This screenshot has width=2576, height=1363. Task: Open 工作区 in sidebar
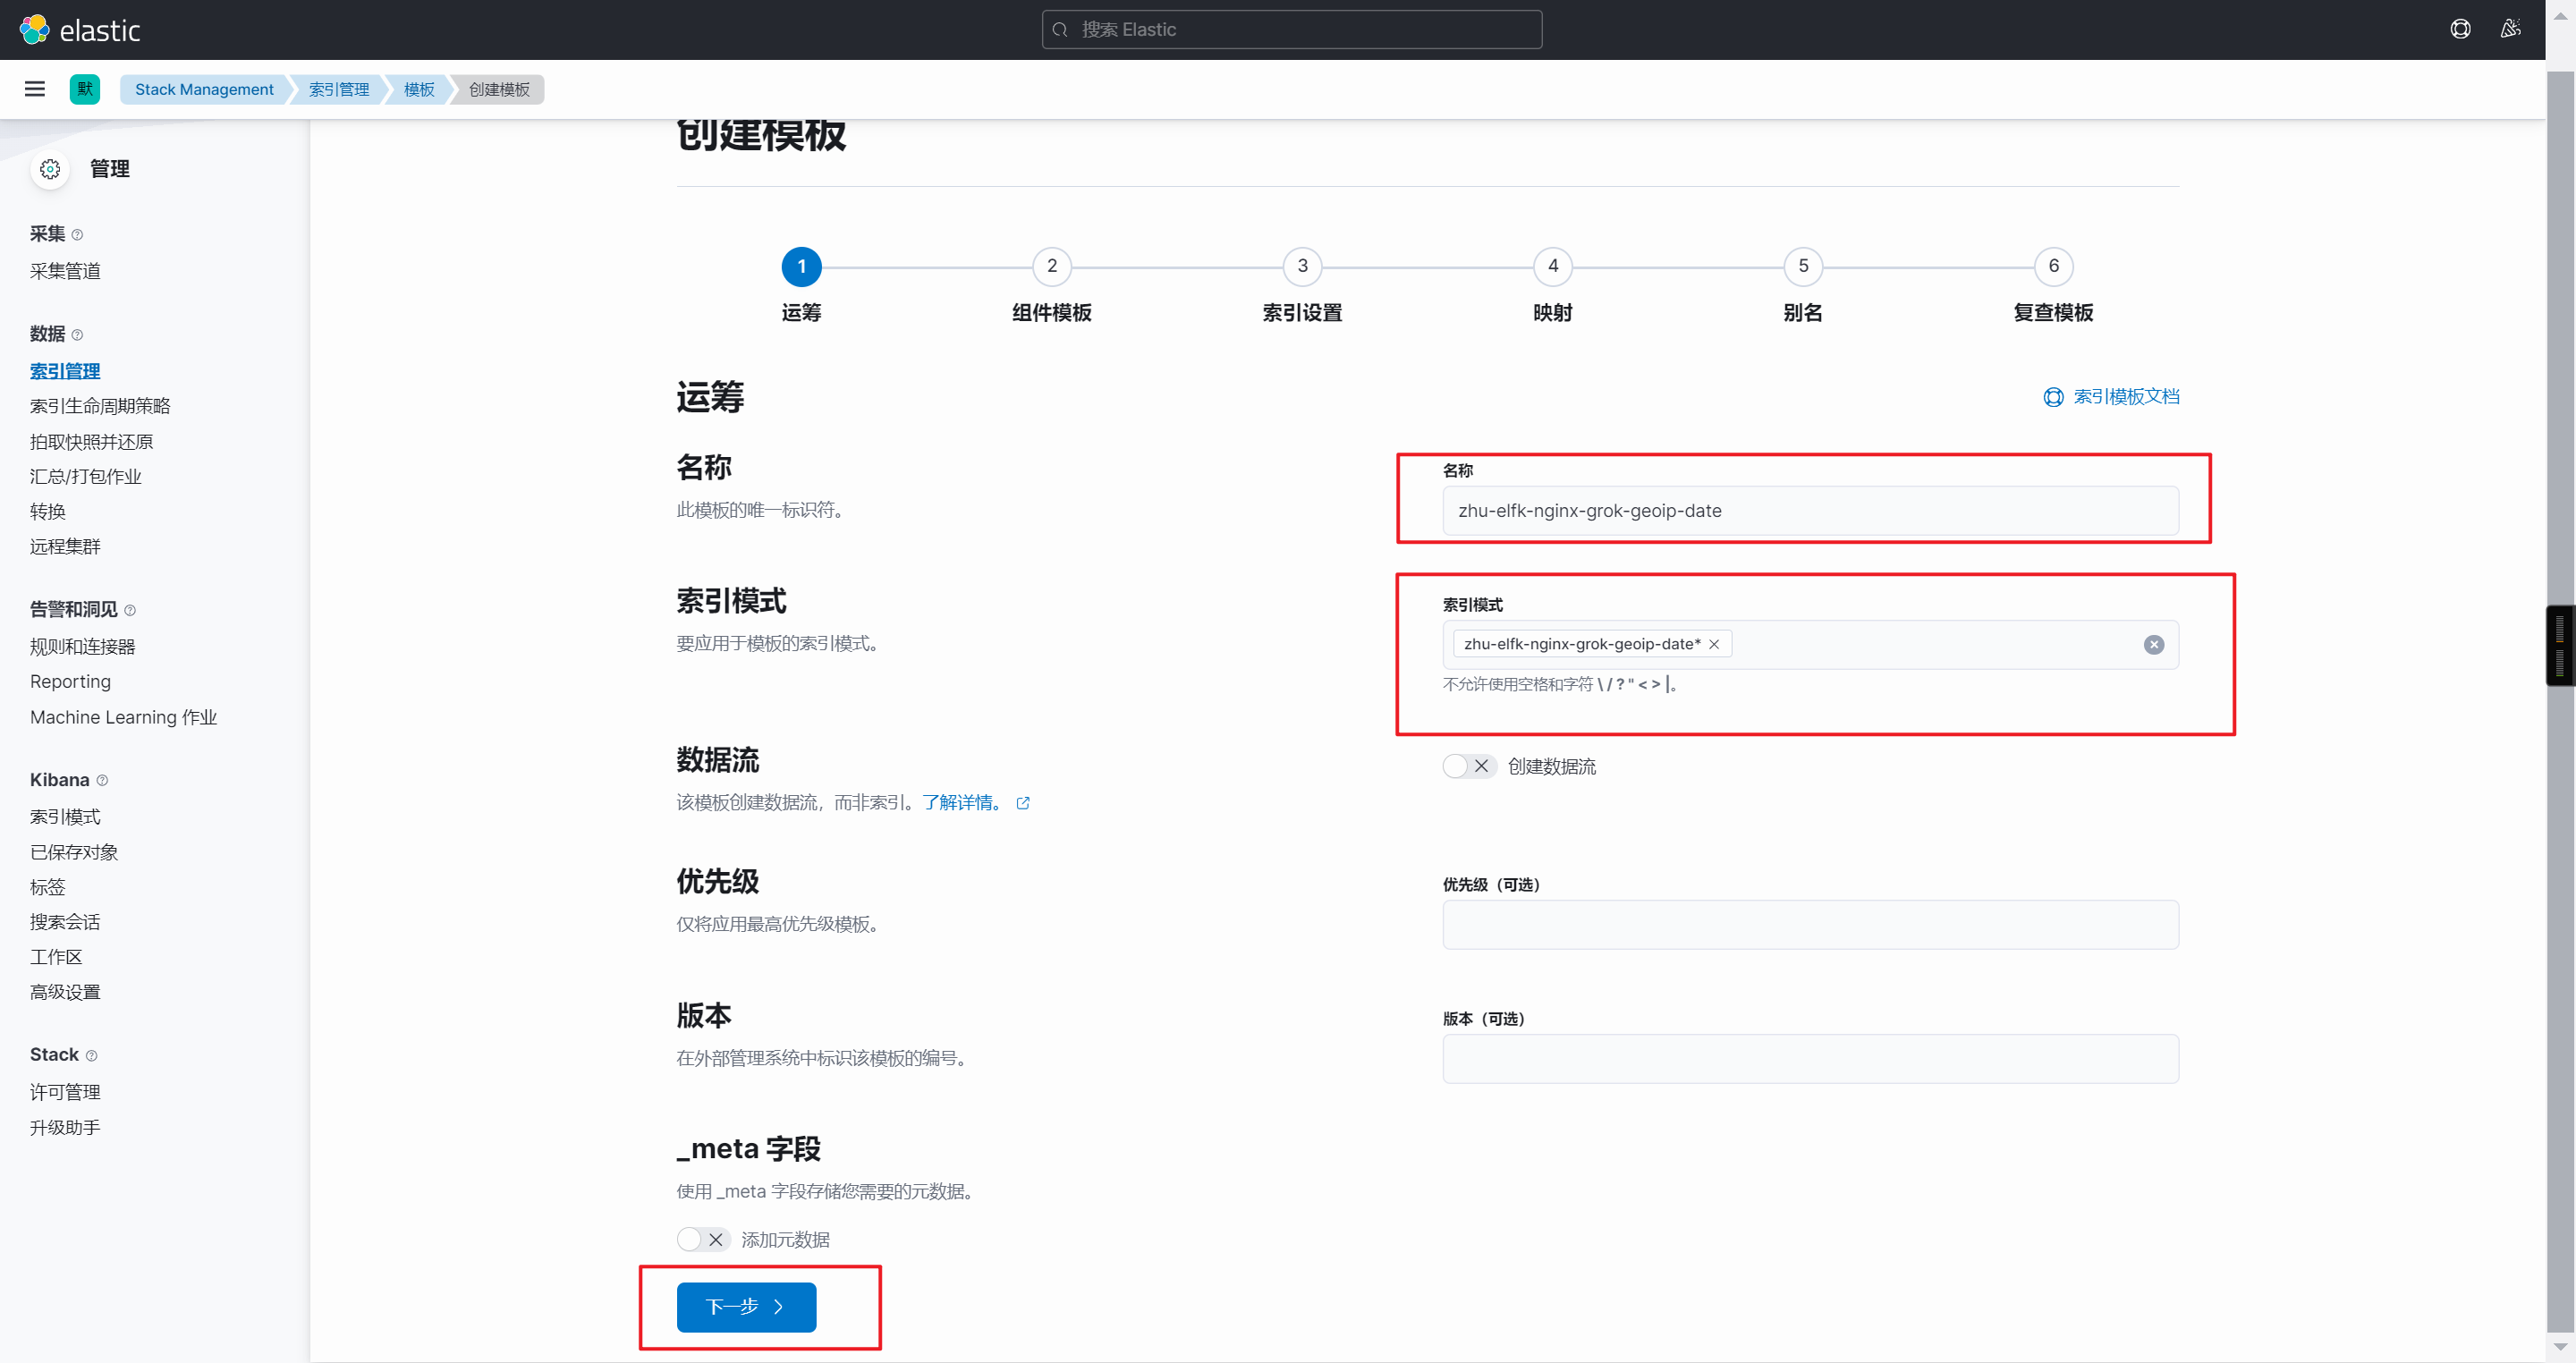pos(56,957)
